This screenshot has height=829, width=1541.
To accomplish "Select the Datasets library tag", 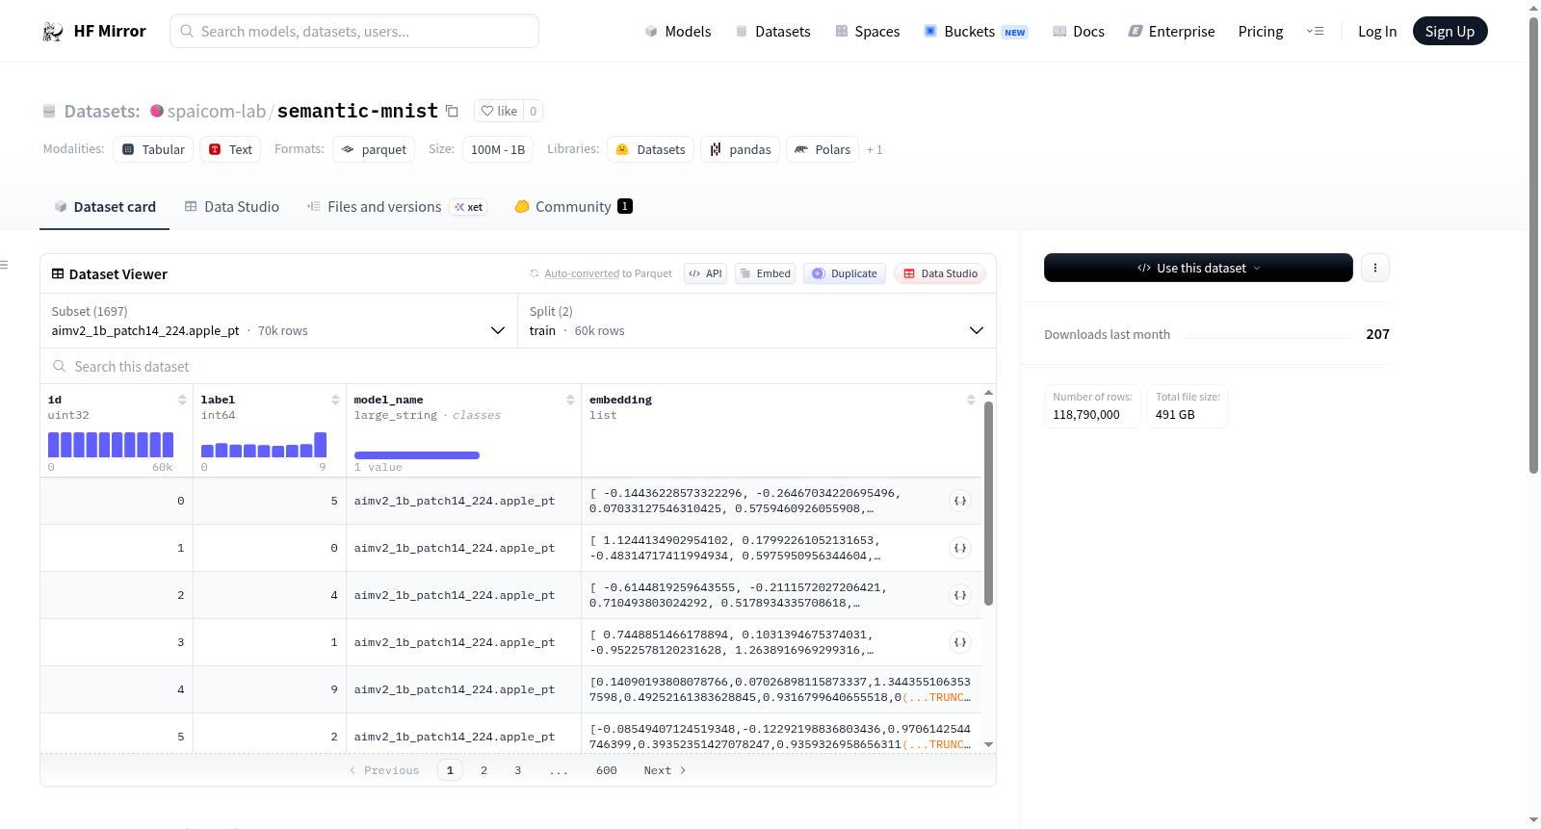I will tap(650, 149).
